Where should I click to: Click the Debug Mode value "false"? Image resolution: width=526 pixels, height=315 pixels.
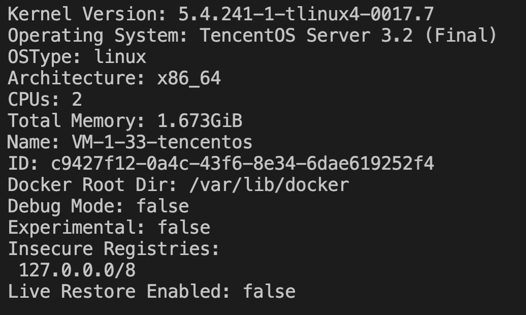[x=162, y=206]
